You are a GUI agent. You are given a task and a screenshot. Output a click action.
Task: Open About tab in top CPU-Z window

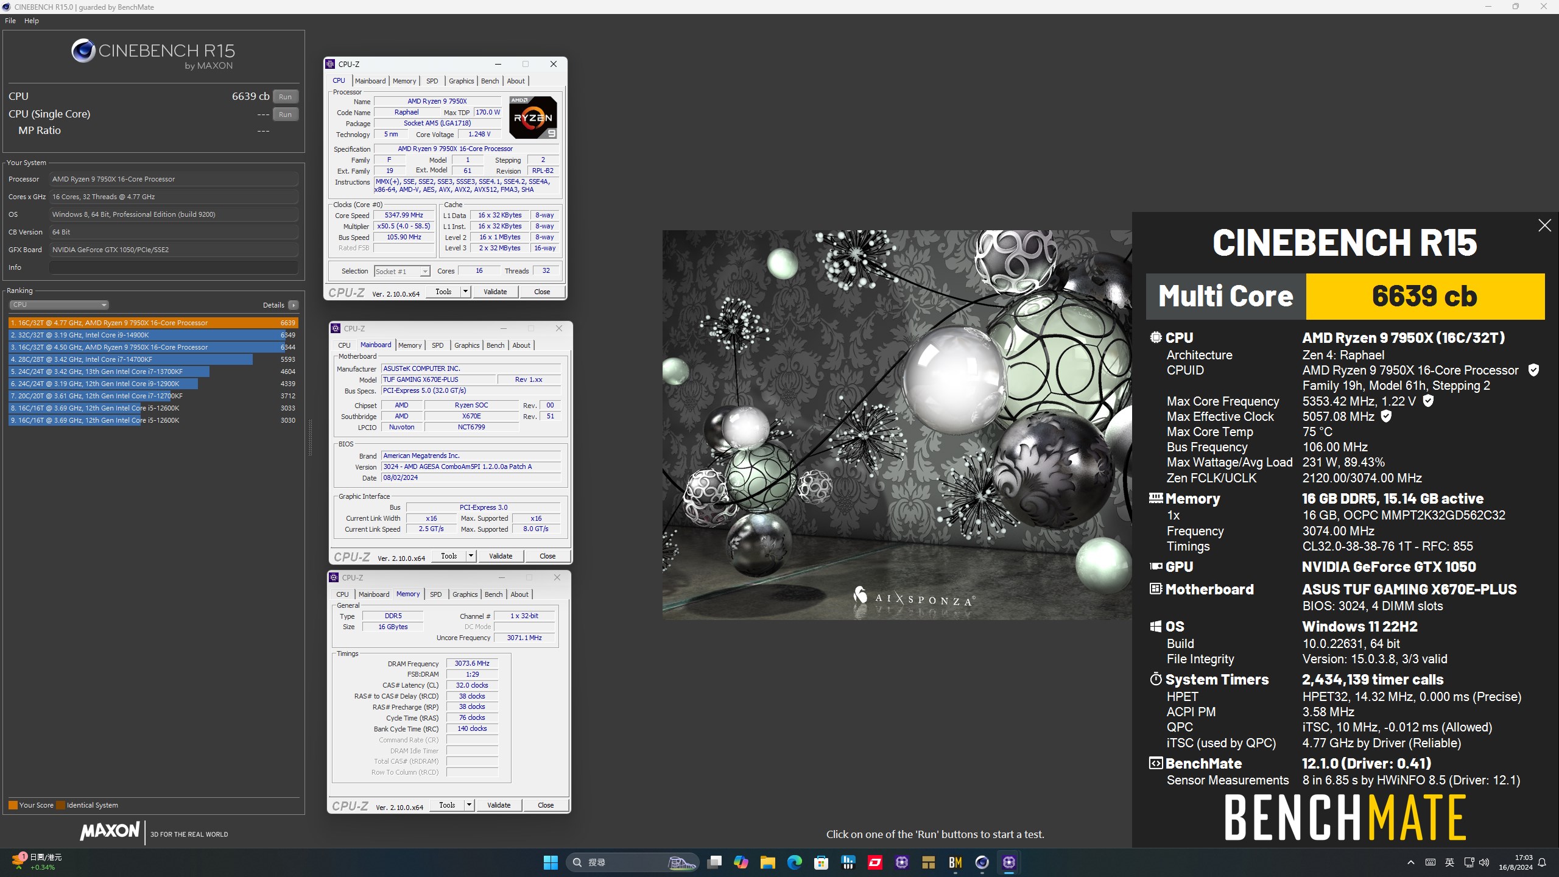click(516, 81)
